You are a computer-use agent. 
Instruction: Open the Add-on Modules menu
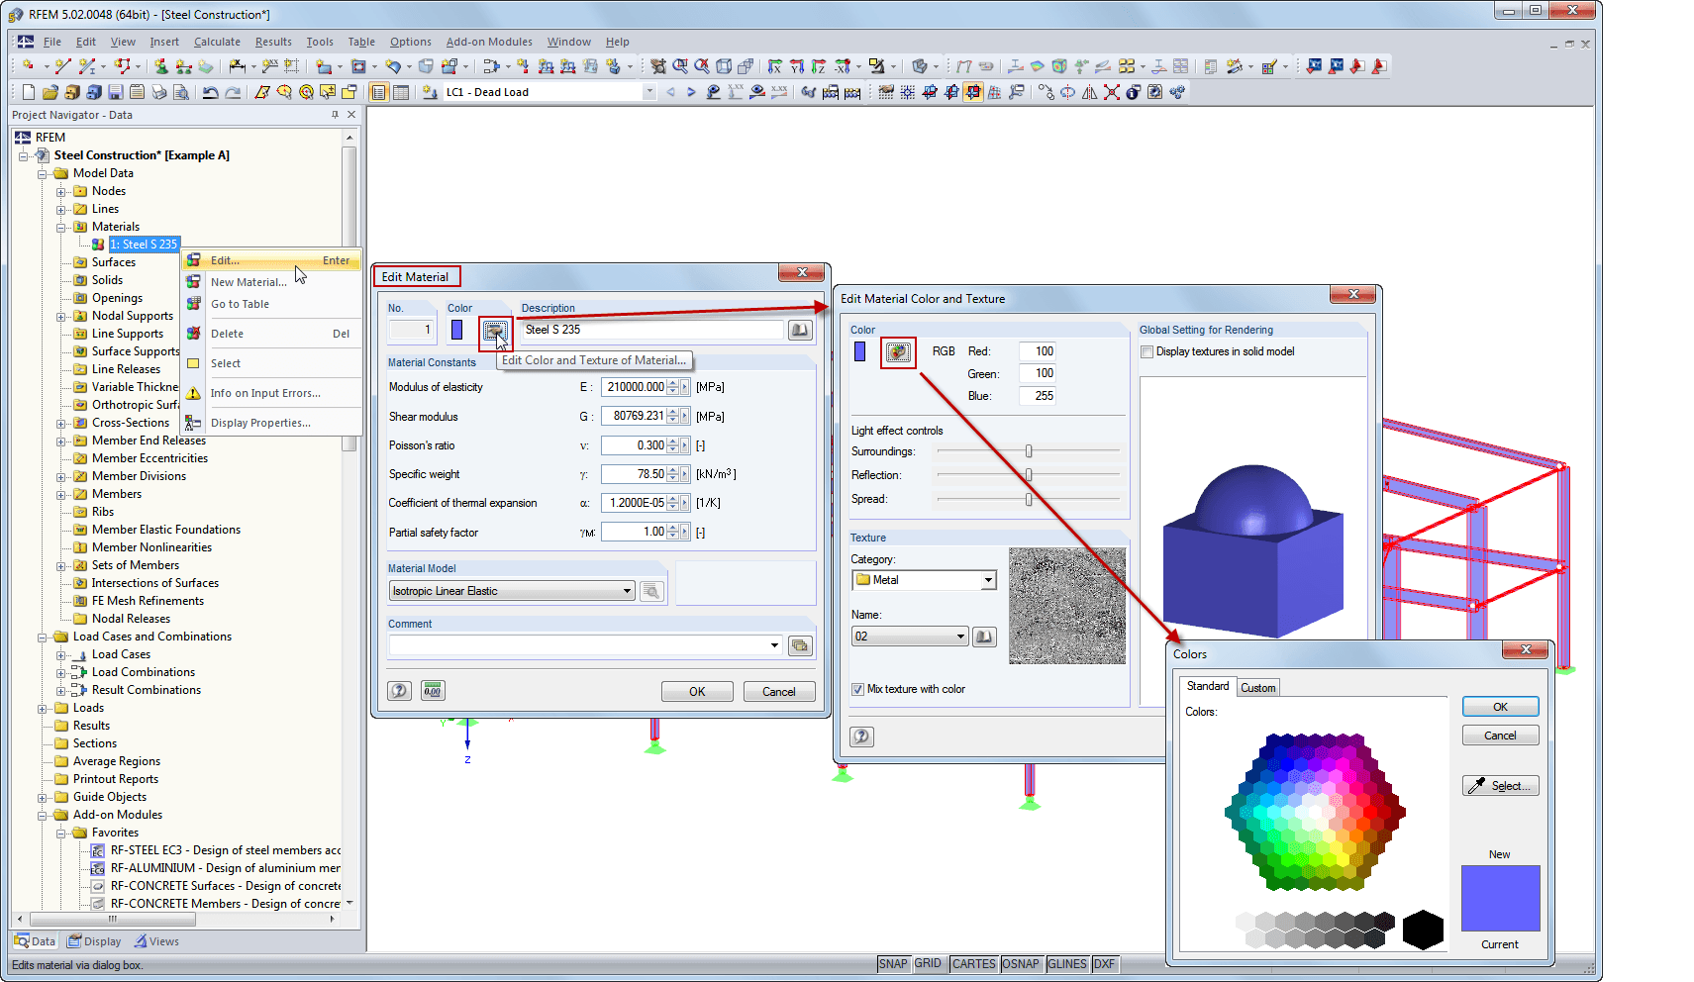pyautogui.click(x=489, y=42)
